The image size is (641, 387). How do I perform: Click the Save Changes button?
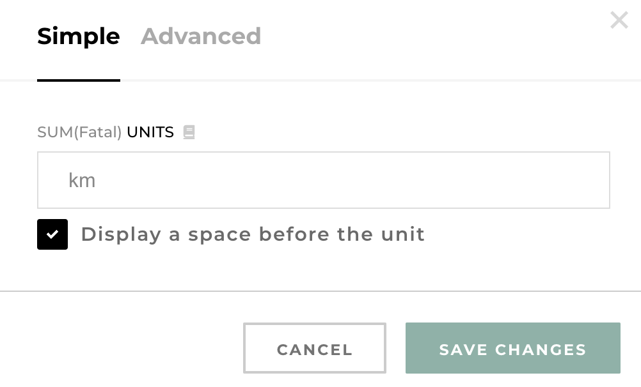(512, 348)
